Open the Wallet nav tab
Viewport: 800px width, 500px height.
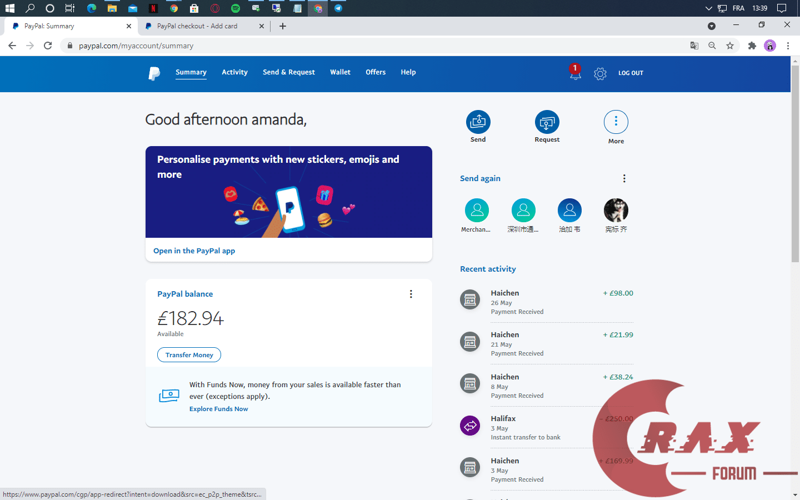click(340, 72)
